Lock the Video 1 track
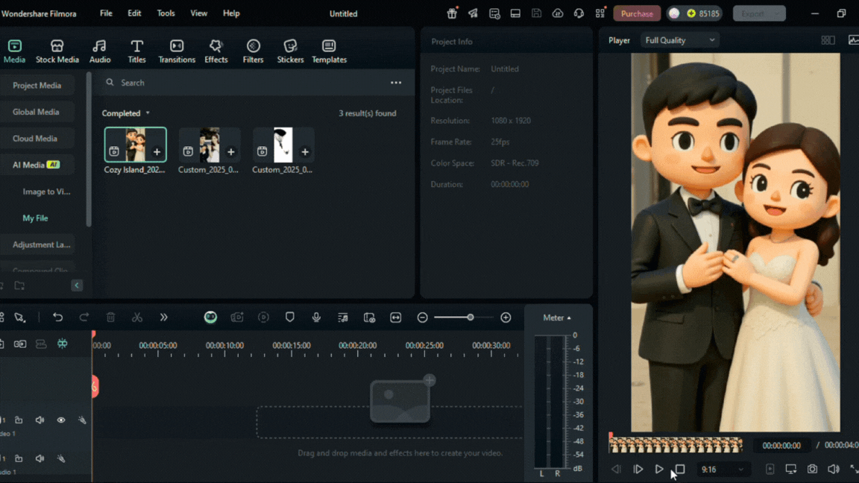This screenshot has width=859, height=483. [x=19, y=420]
